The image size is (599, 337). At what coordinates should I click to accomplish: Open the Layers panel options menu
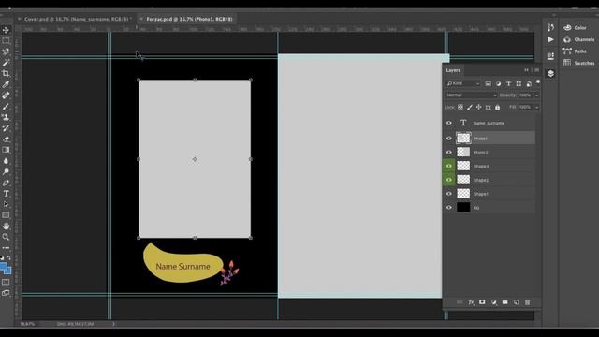[x=536, y=70]
